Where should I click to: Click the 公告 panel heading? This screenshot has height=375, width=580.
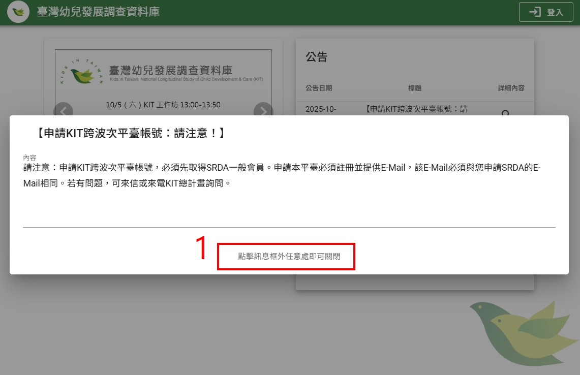pos(316,57)
